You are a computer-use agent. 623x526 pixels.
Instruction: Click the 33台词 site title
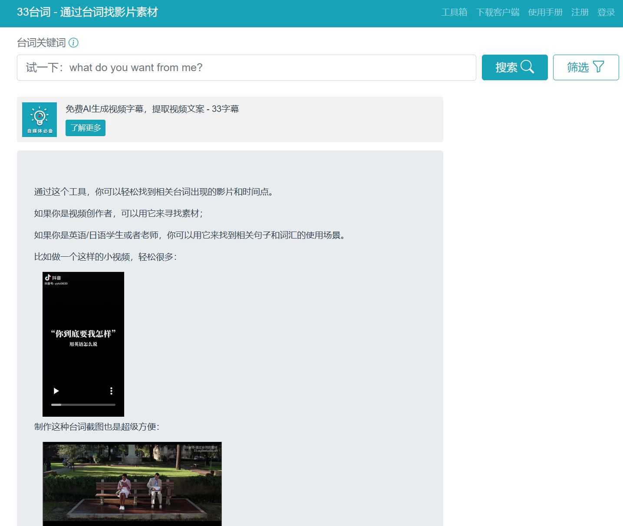click(x=87, y=12)
